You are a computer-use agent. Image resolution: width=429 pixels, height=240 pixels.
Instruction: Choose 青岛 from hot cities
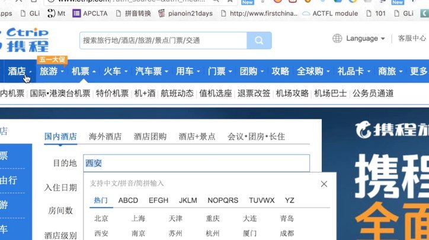tap(287, 219)
